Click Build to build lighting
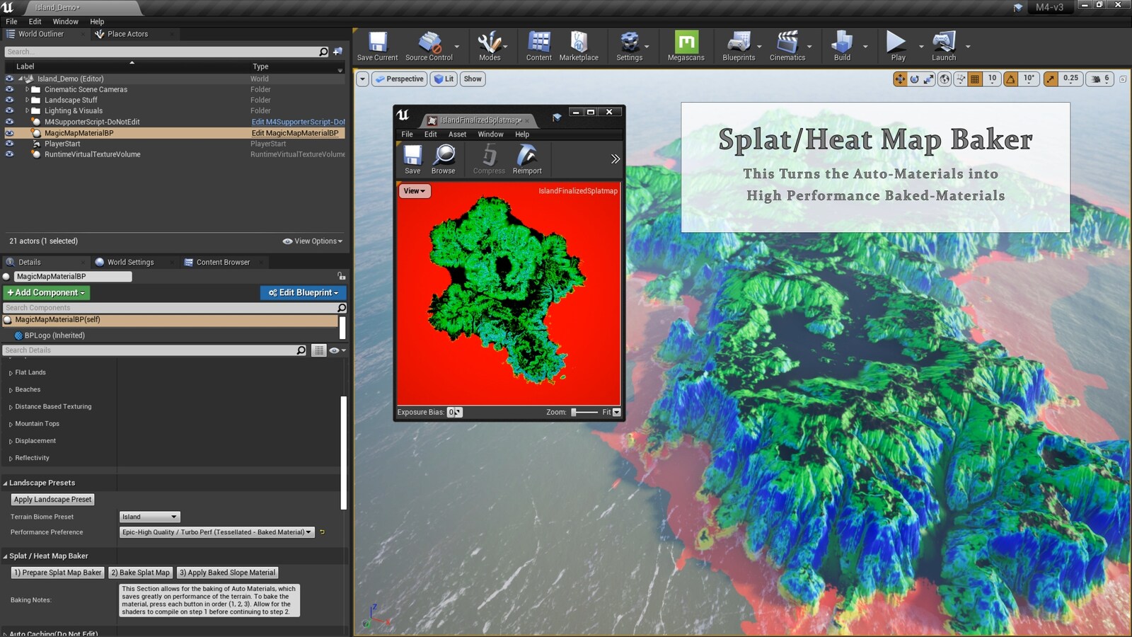This screenshot has height=637, width=1132. [x=841, y=45]
